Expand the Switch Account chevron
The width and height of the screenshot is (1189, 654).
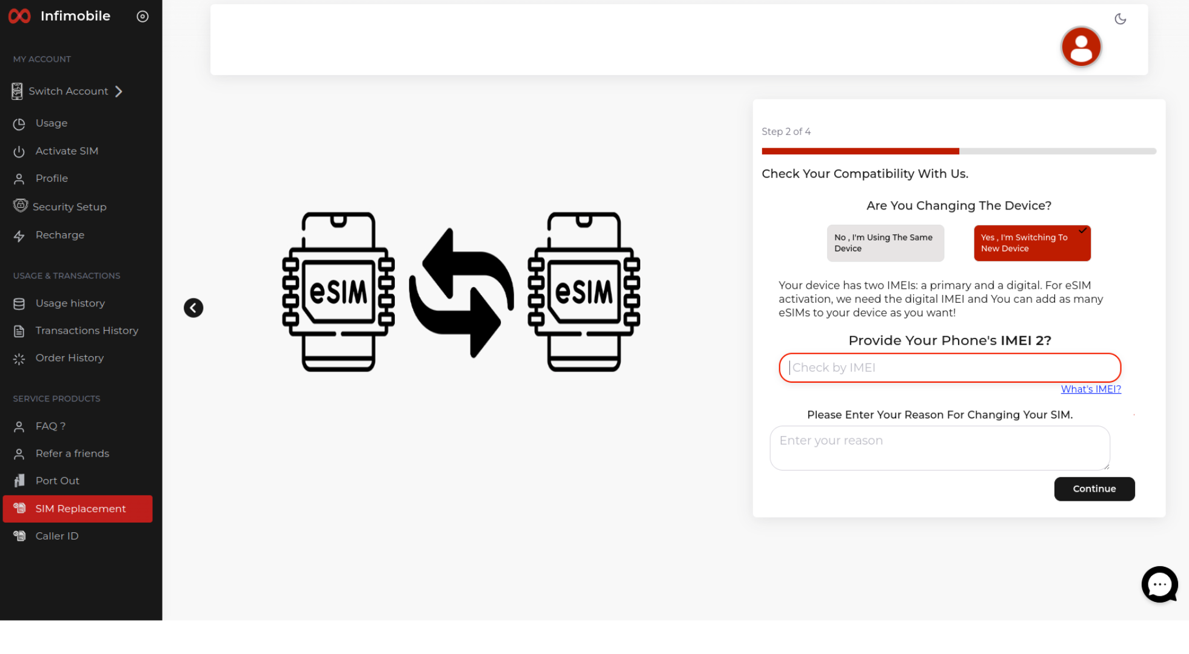coord(119,91)
